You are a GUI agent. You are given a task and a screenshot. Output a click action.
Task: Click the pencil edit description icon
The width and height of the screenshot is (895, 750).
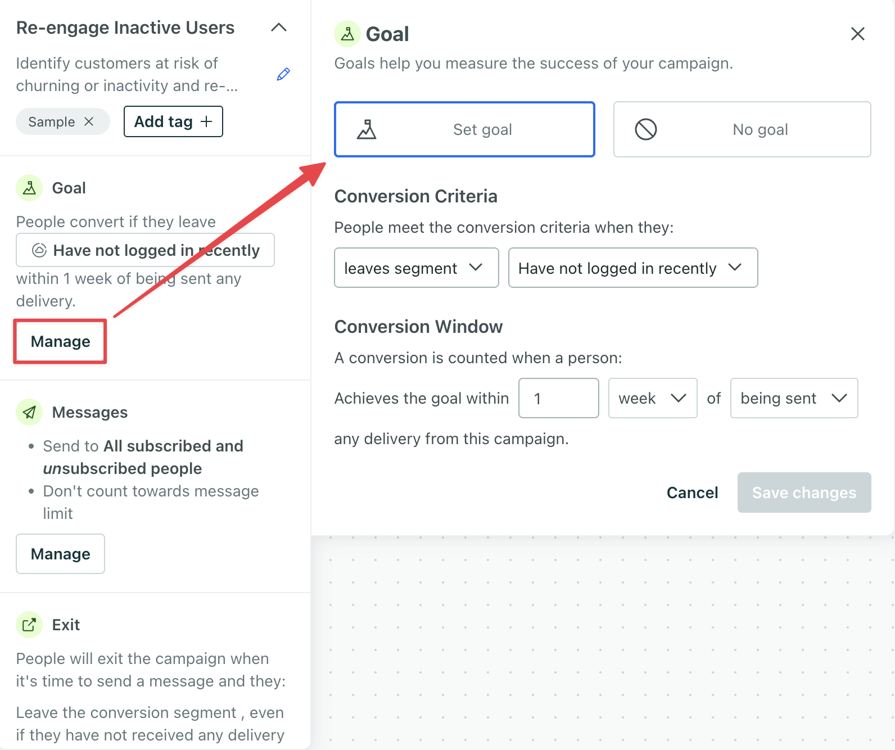[x=283, y=74]
